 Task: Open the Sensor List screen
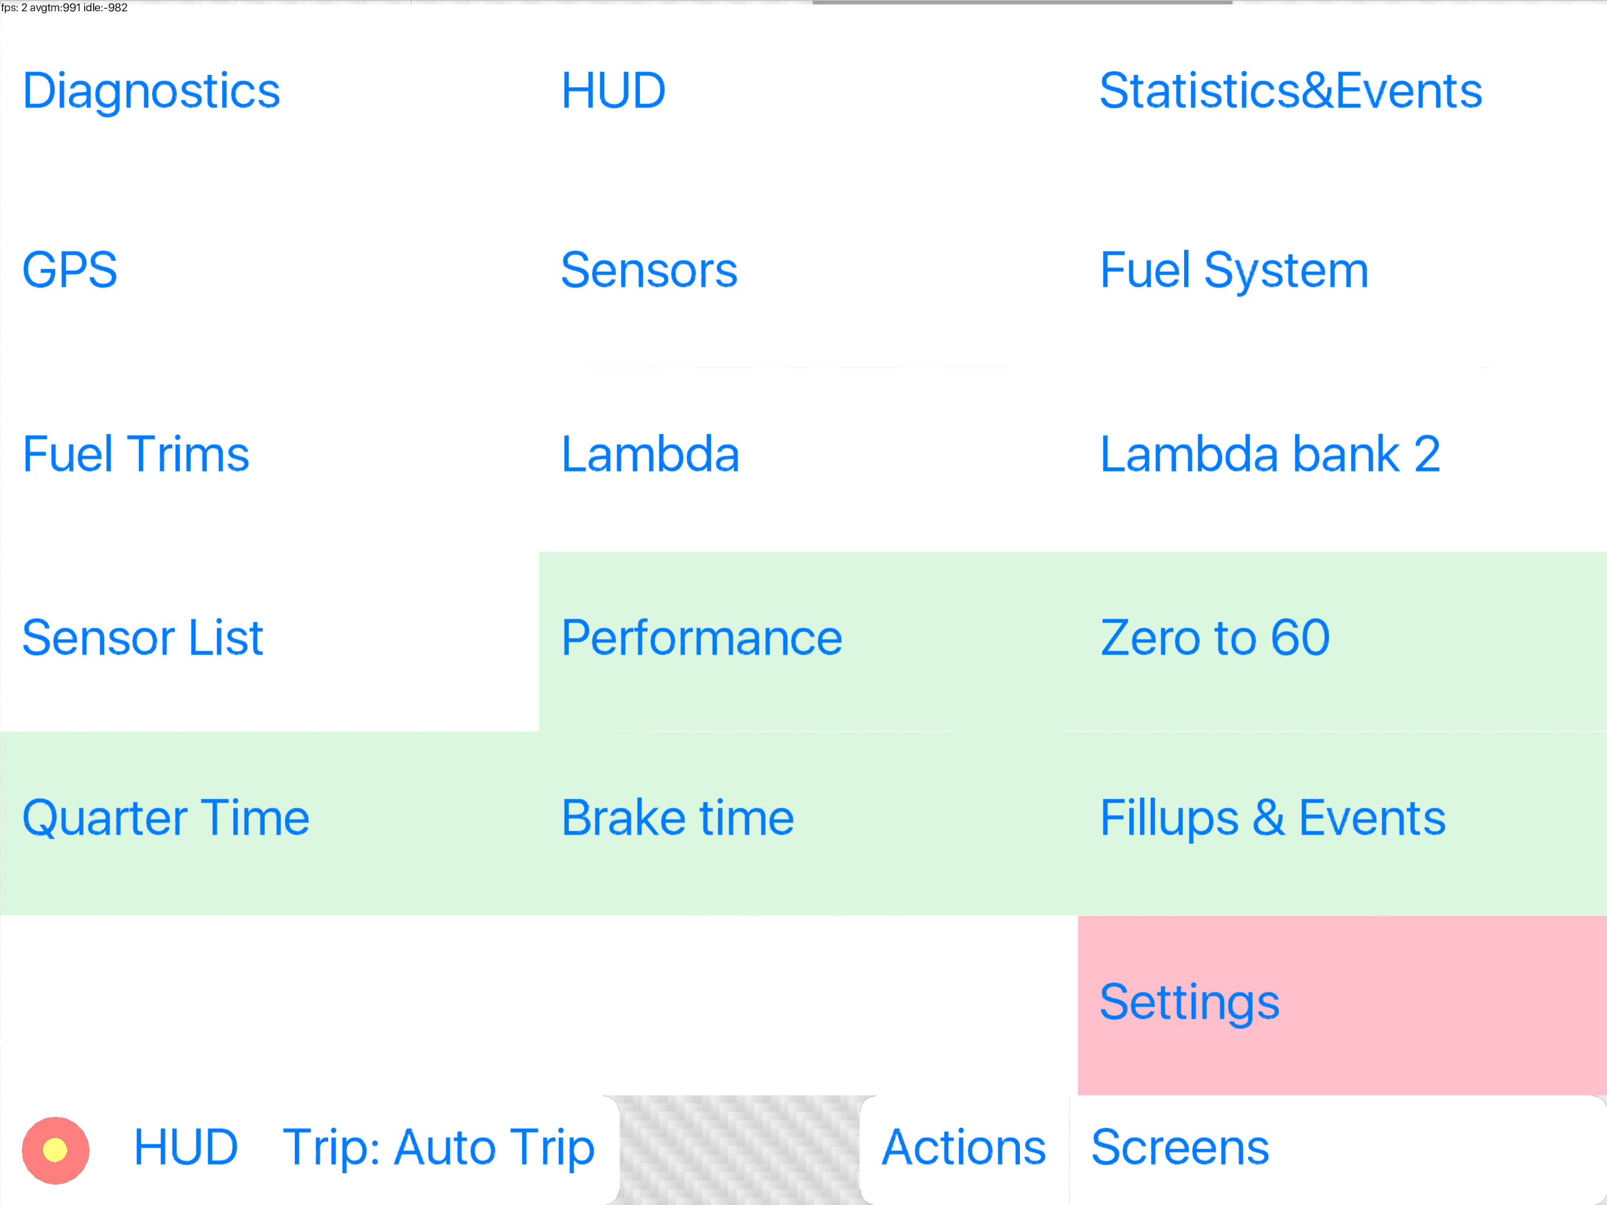(x=142, y=638)
